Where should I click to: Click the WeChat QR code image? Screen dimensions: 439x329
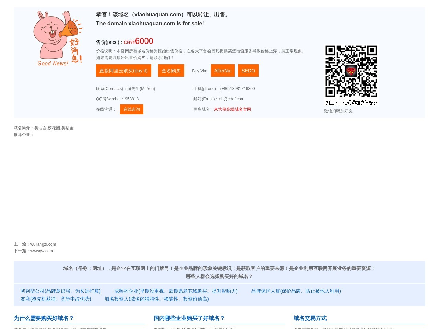[x=351, y=71]
